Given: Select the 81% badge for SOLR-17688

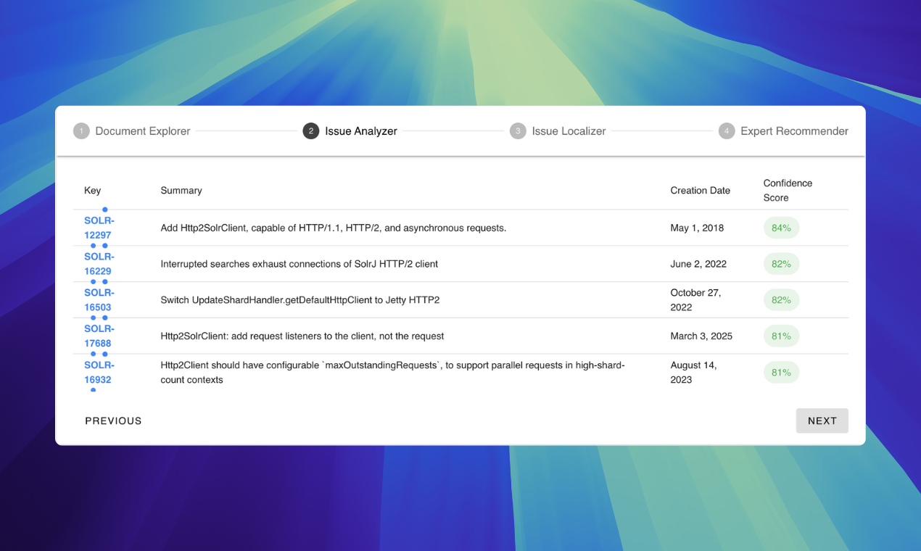Looking at the screenshot, I should [781, 336].
